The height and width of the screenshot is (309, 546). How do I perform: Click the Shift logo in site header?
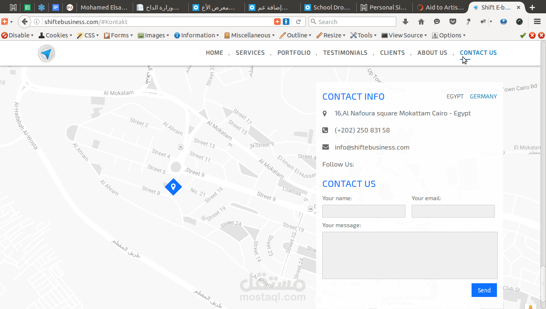46,54
